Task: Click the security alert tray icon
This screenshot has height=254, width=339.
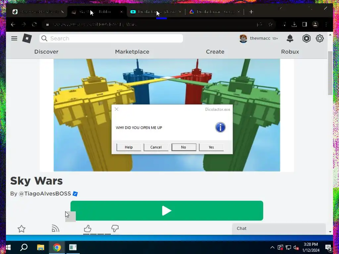Action: tap(280, 247)
